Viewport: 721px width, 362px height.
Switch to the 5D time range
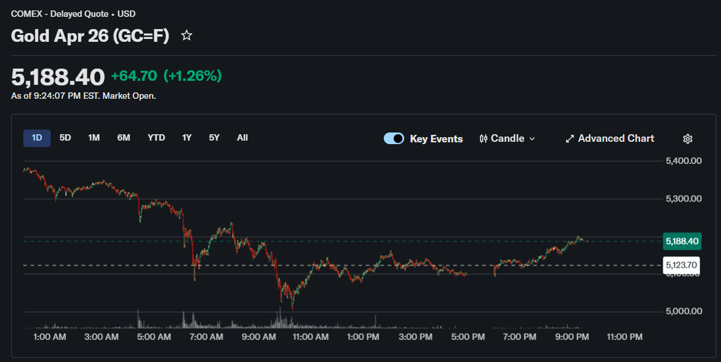pyautogui.click(x=65, y=138)
